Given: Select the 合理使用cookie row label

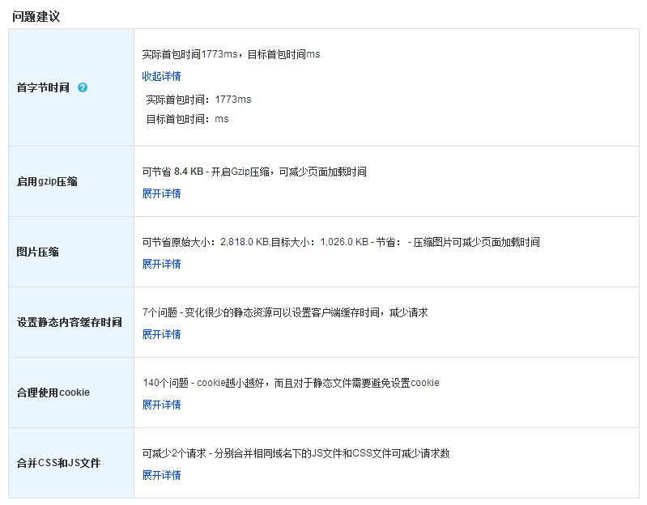Looking at the screenshot, I should 53,393.
